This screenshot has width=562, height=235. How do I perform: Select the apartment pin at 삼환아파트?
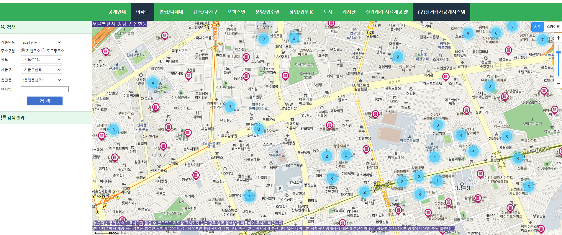point(466,110)
